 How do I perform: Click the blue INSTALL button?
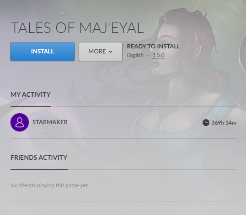coord(43,52)
